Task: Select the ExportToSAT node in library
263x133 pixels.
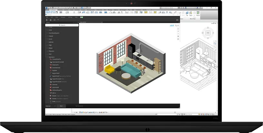Action: pos(55,73)
